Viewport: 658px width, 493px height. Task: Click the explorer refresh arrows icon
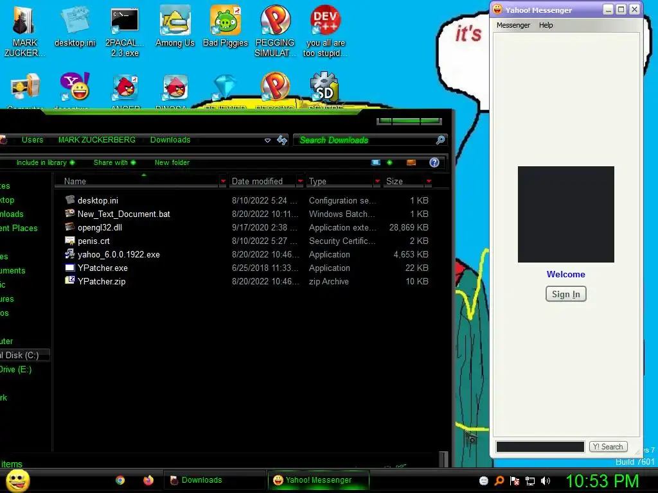(282, 140)
